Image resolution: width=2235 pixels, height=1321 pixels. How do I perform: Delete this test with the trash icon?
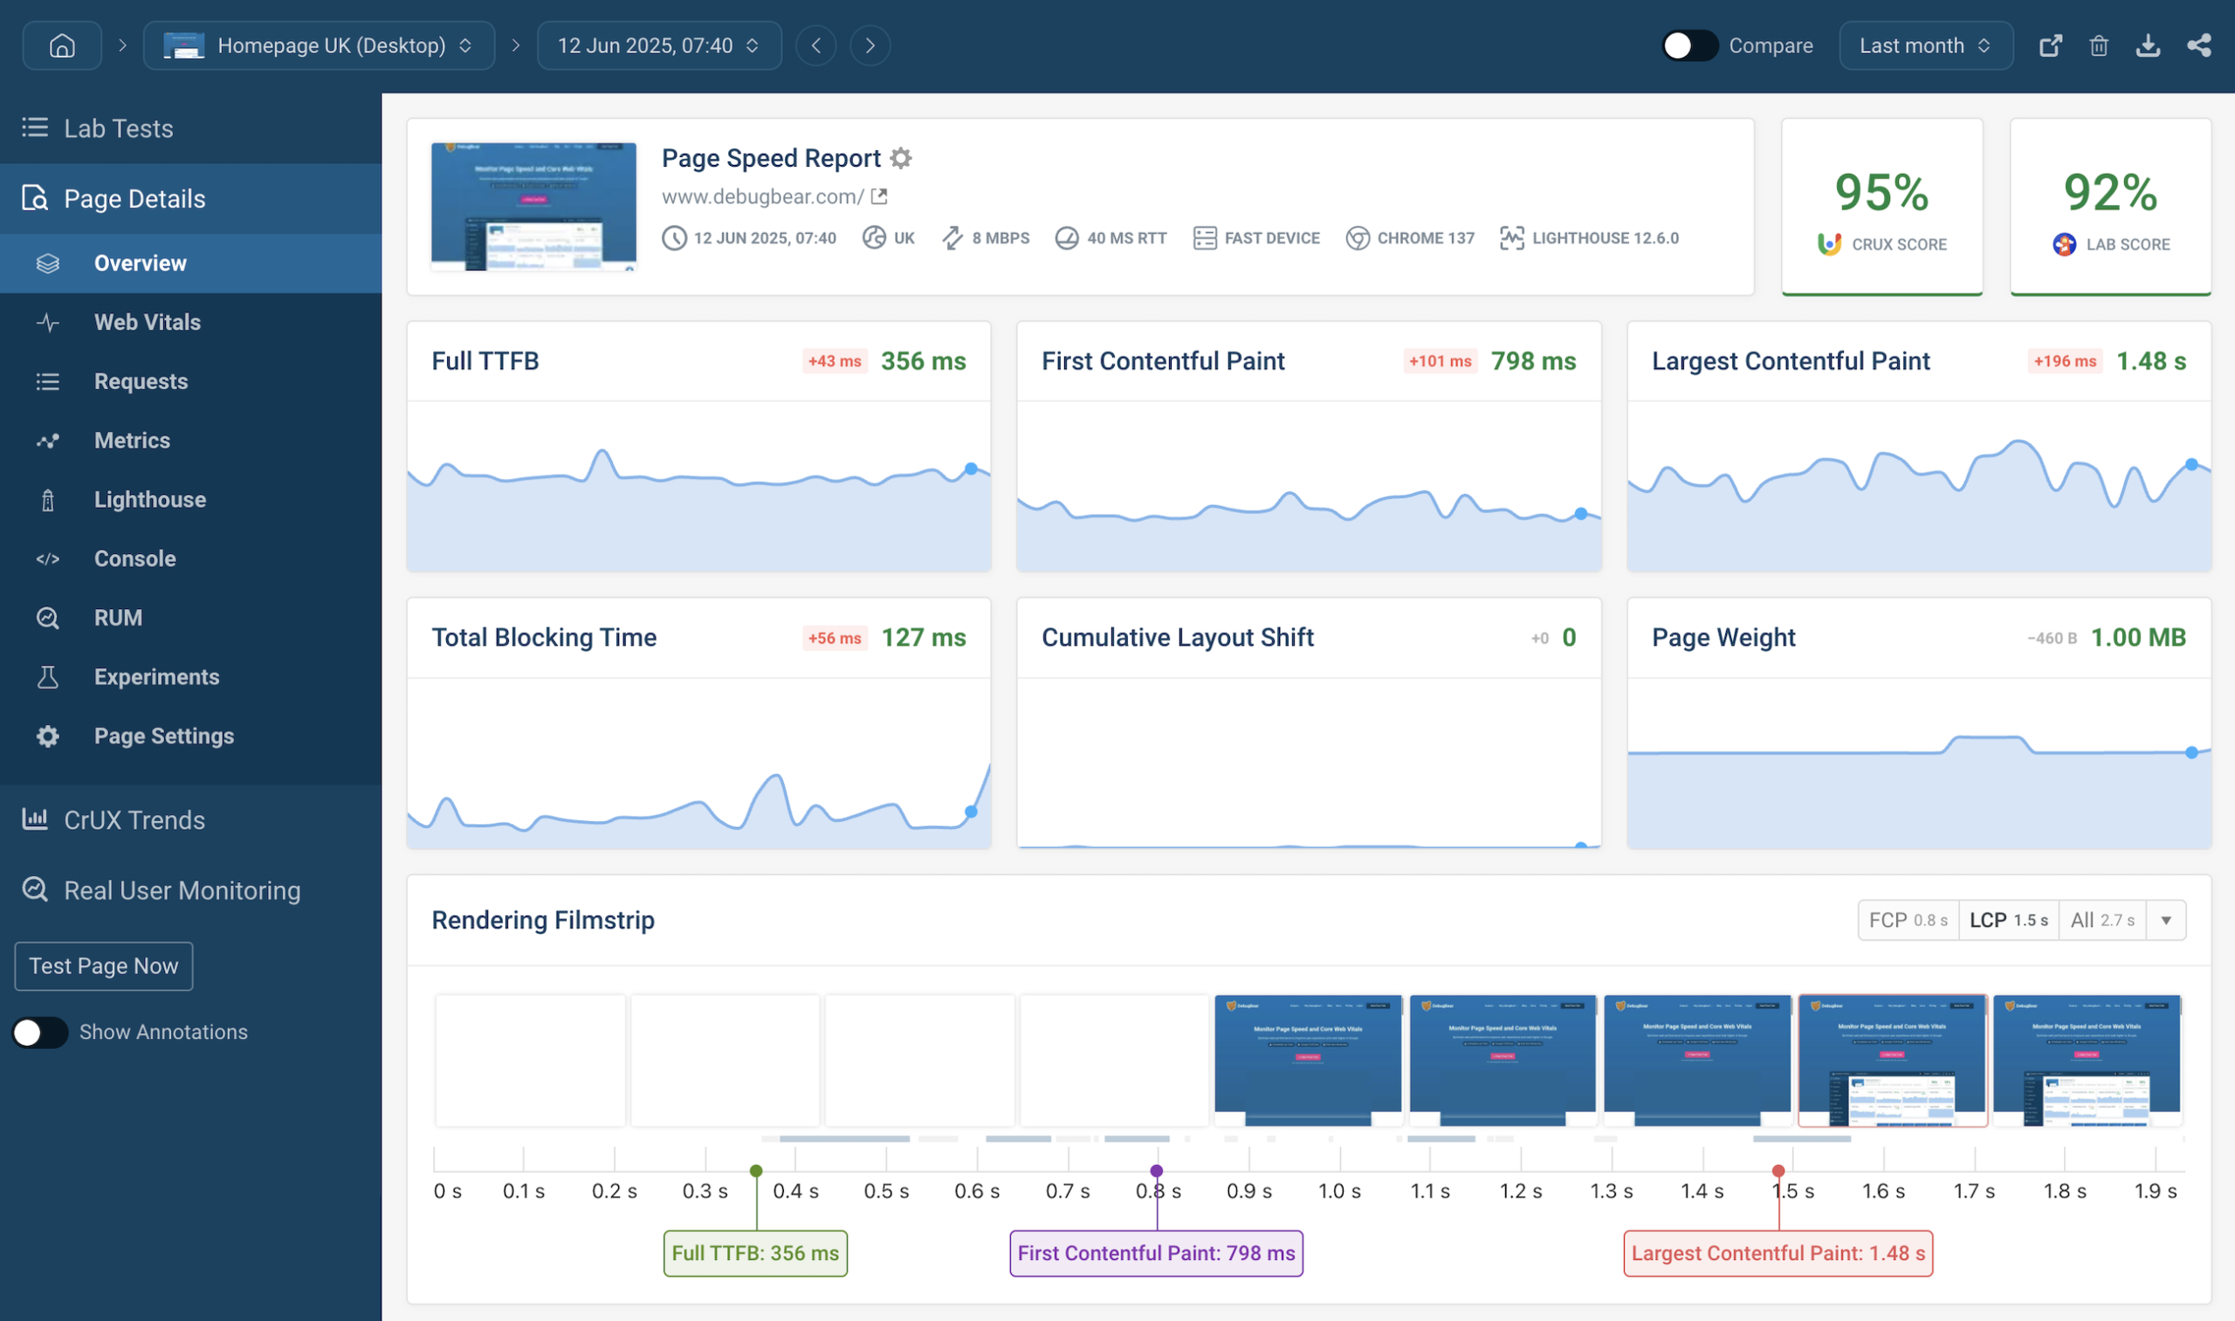(x=2099, y=44)
